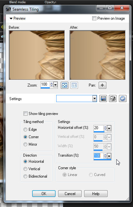Click OK to apply tiling
Image resolution: width=133 pixels, height=207 pixels.
tap(44, 193)
